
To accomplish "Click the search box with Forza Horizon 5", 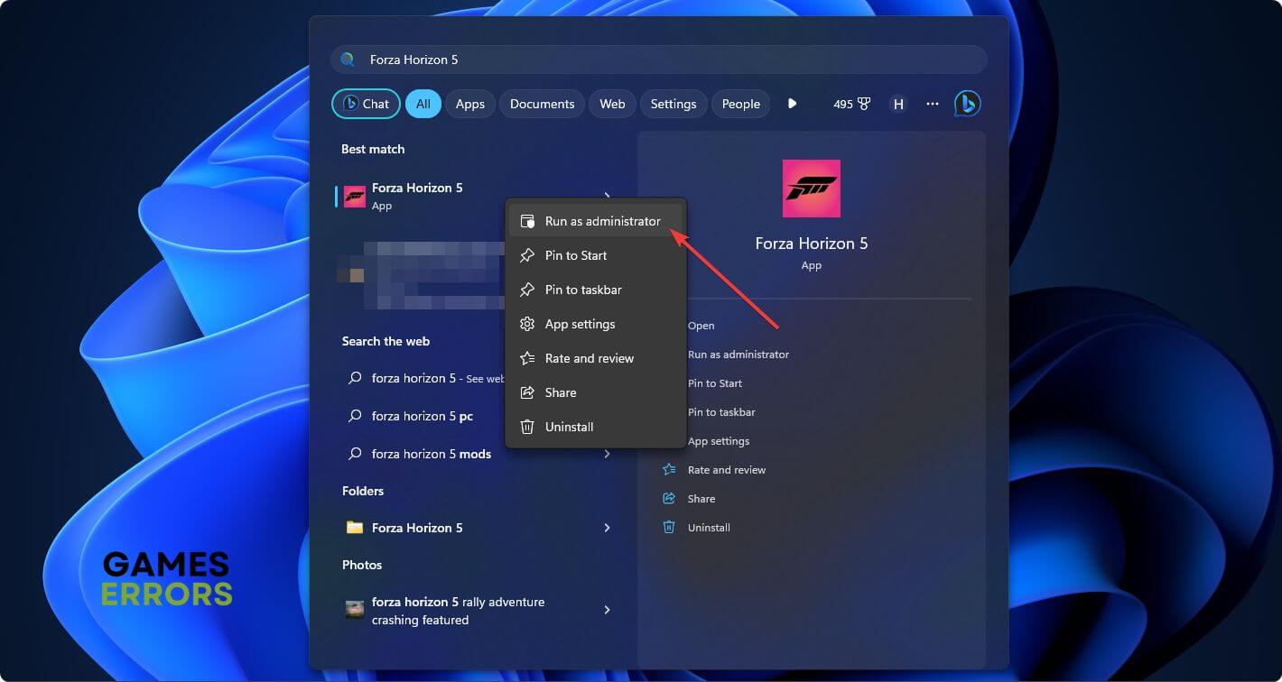I will coord(659,60).
